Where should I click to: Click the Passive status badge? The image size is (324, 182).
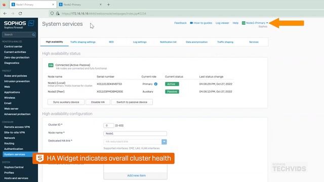(x=172, y=92)
